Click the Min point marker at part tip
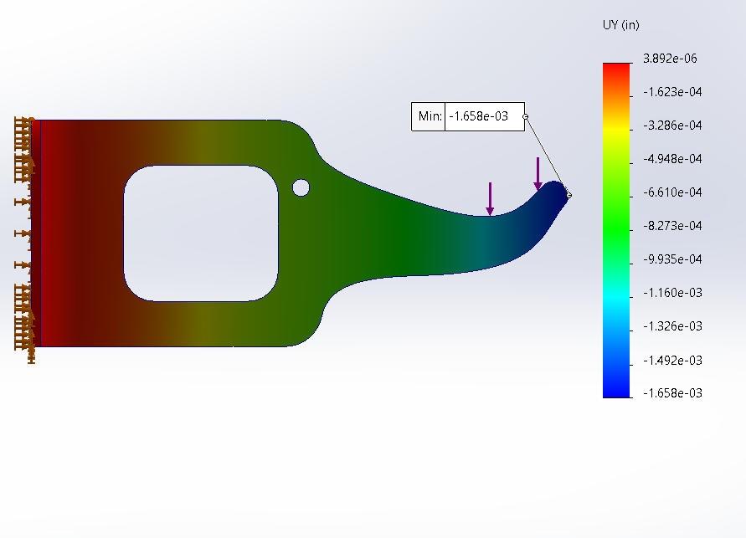 coord(569,195)
